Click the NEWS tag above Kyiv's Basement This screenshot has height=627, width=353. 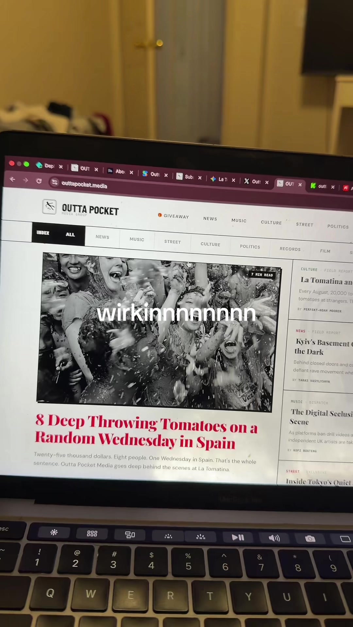click(x=300, y=331)
